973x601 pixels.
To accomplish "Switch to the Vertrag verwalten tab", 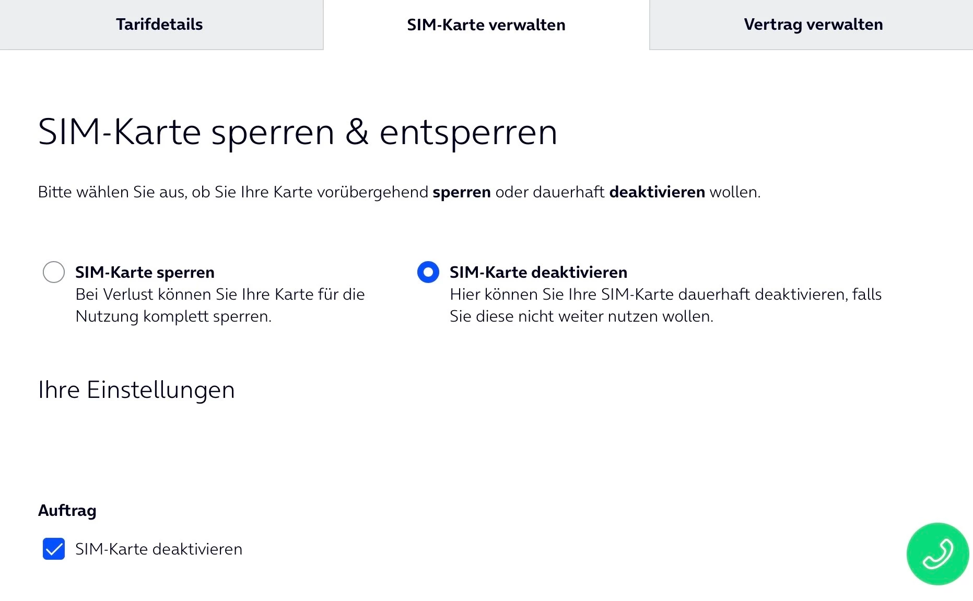I will coord(813,25).
